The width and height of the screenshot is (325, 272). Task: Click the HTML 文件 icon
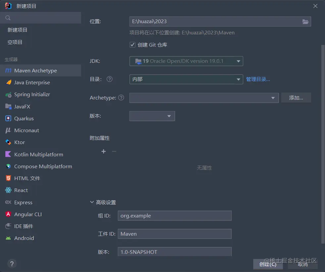[8, 178]
